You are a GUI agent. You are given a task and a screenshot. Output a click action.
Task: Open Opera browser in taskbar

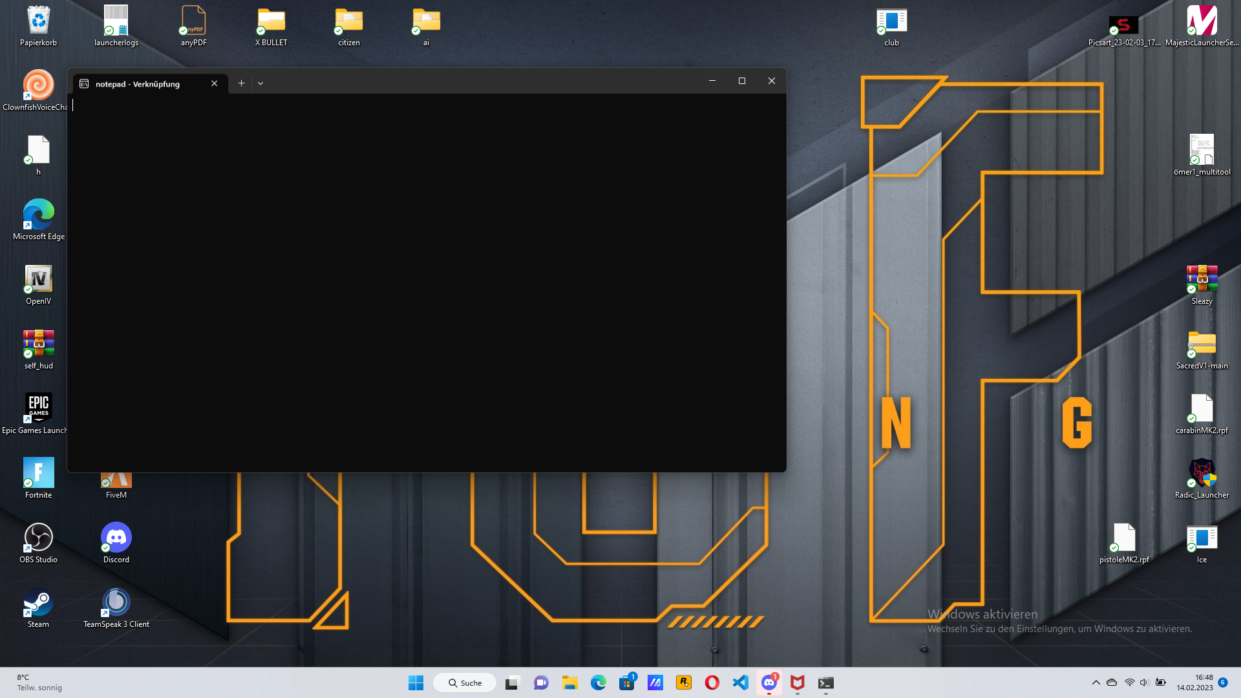(712, 682)
